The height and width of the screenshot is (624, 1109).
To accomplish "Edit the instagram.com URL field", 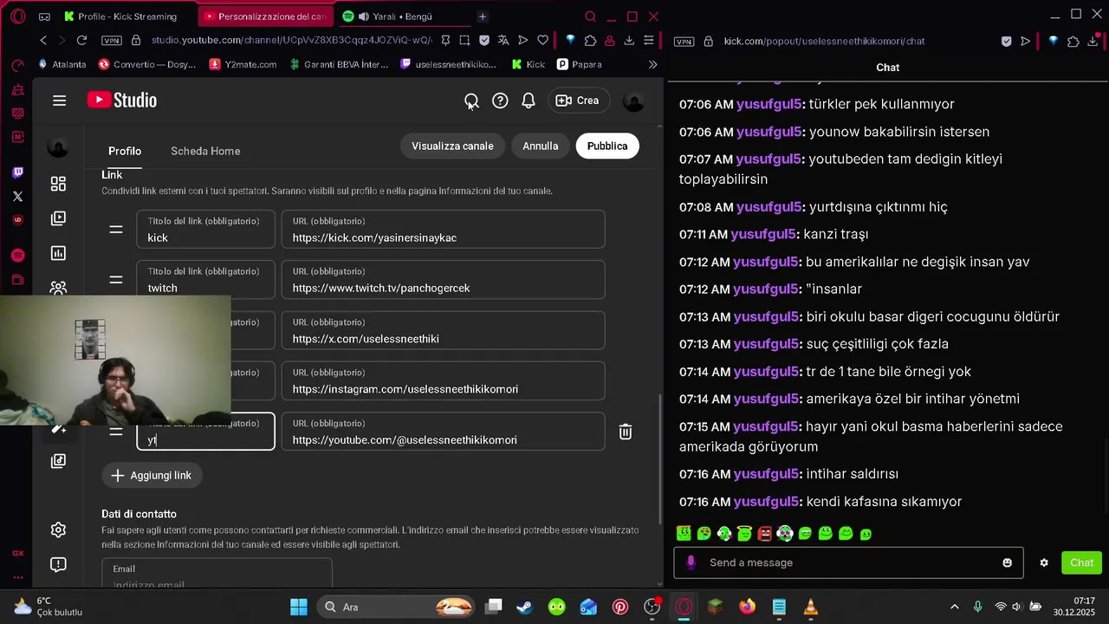I will click(443, 381).
